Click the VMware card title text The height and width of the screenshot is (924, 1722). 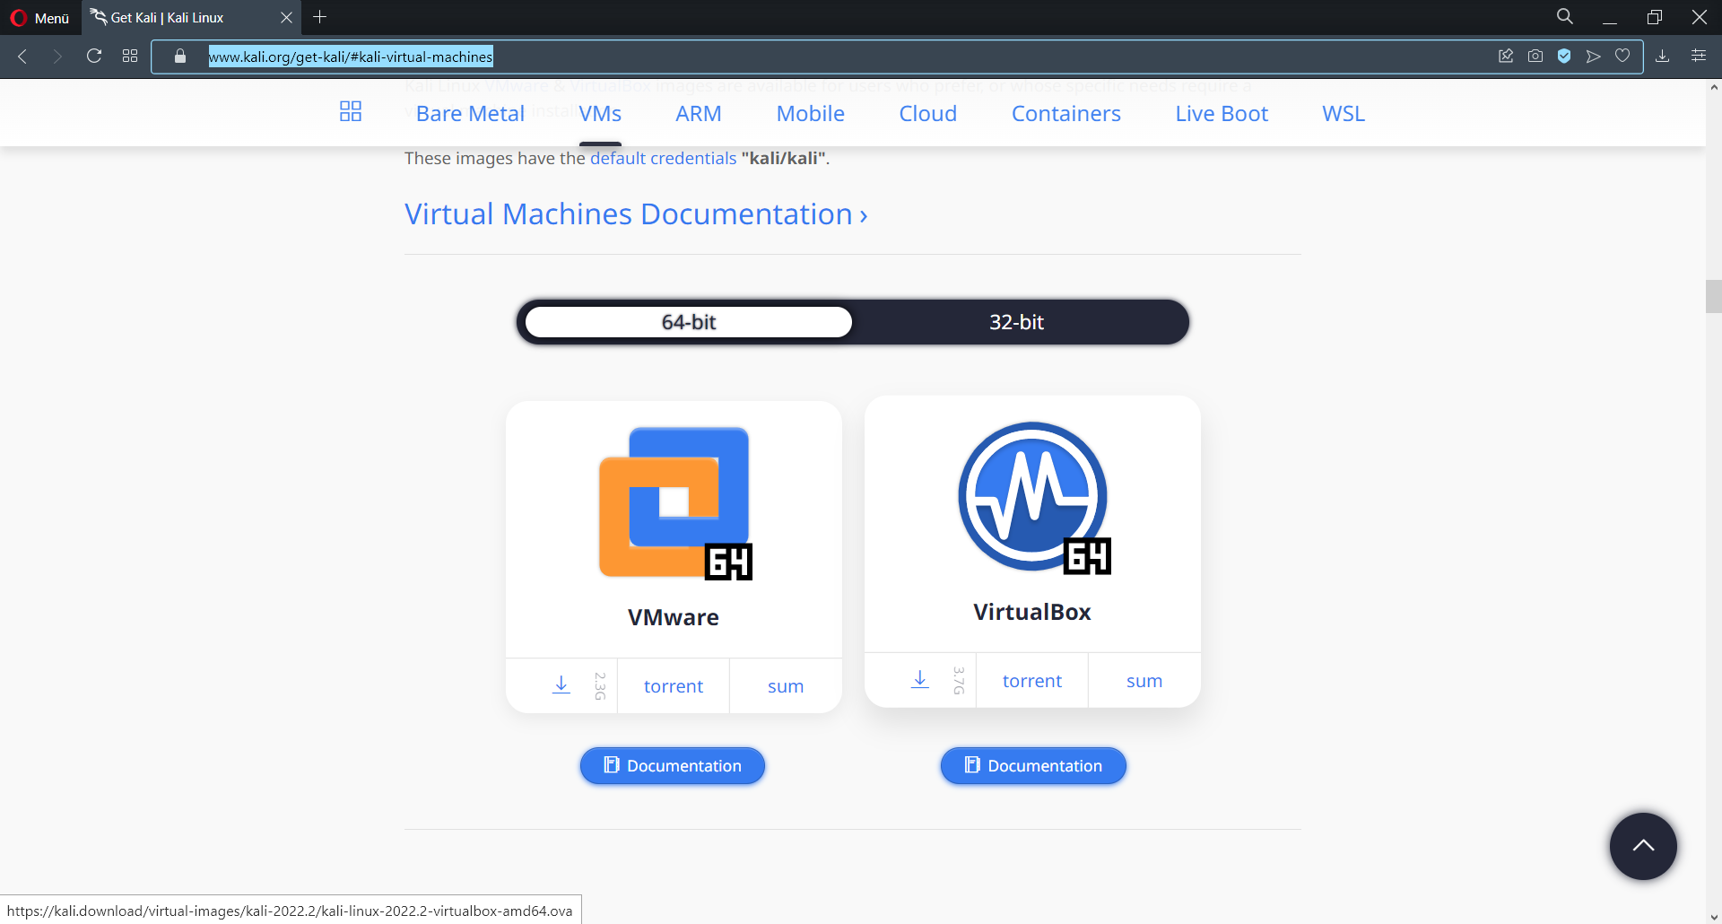[x=674, y=617]
